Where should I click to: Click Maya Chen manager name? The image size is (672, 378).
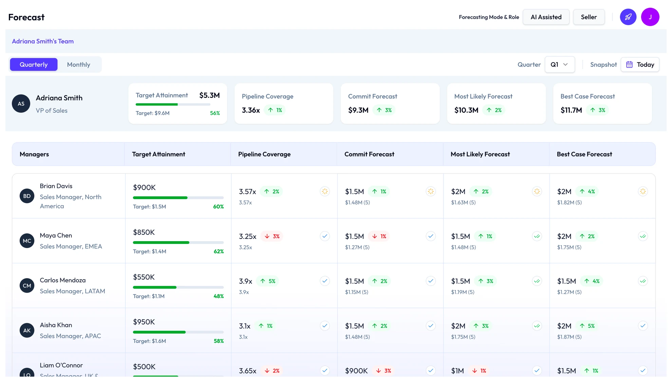(x=56, y=235)
